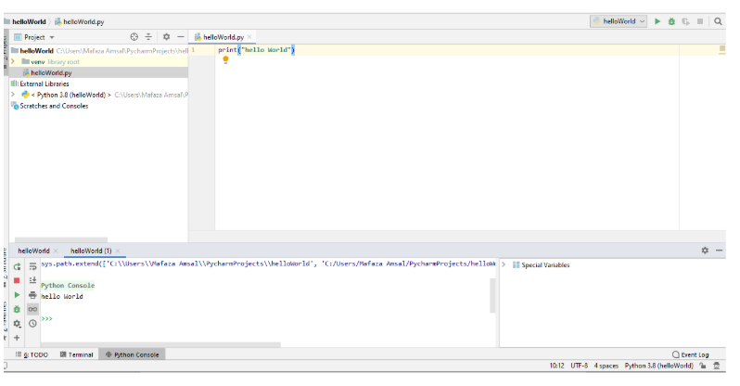Select helloWorld.py in the project tree
The height and width of the screenshot is (386, 740).
pos(98,72)
